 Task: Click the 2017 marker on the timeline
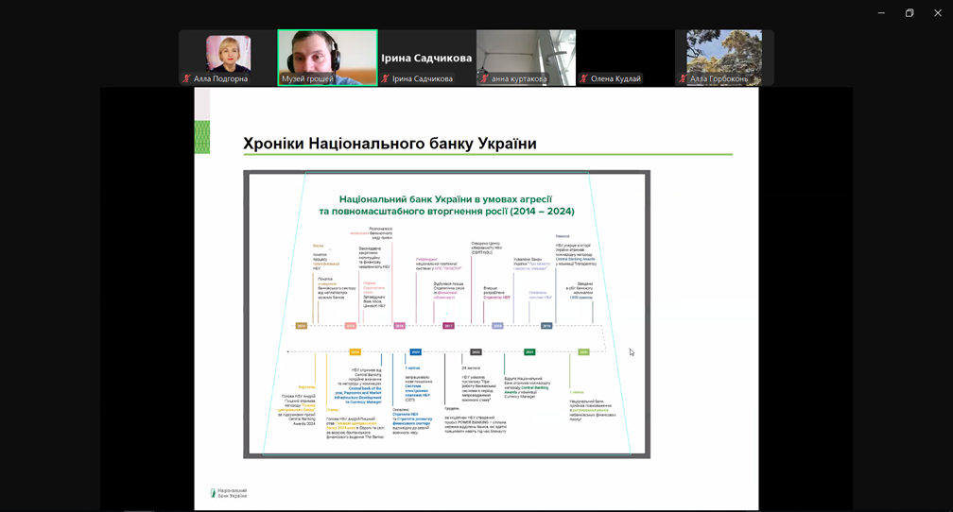pos(448,326)
